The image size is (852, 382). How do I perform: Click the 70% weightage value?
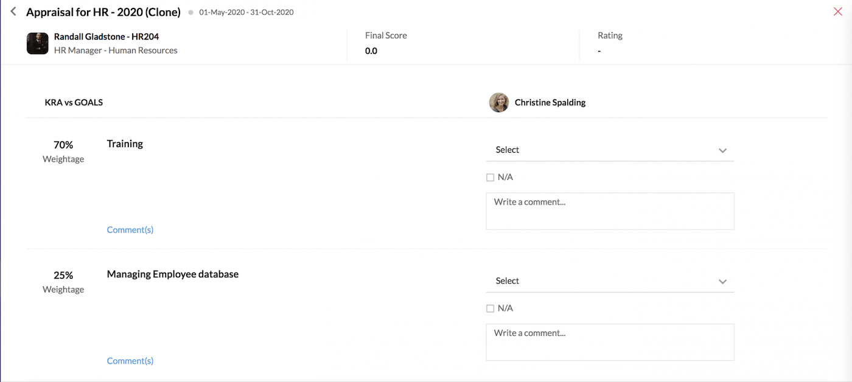63,145
